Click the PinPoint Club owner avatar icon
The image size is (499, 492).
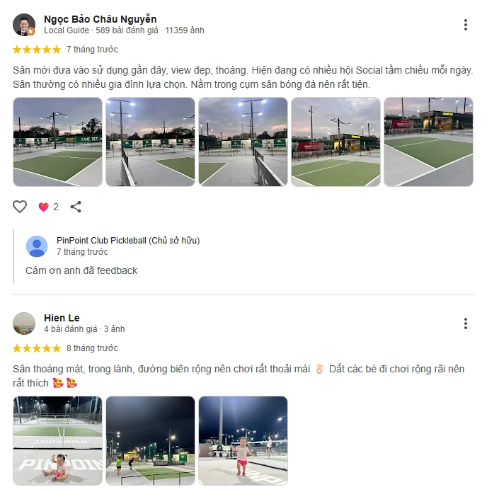pyautogui.click(x=37, y=246)
